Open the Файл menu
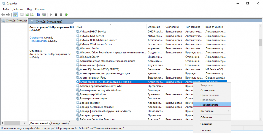This screenshot has height=134, width=263. point(6,9)
